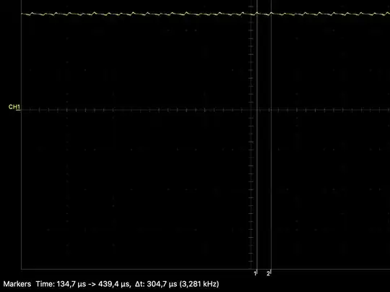The image size is (390, 292).
Task: Click the horizontal zero-level axis with tick marks
Action: [x=205, y=110]
